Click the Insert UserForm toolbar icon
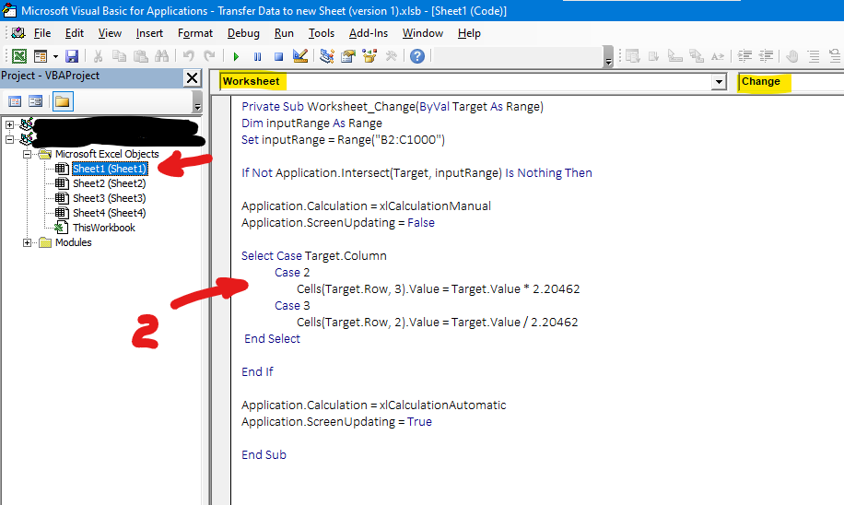Viewport: 844px width, 505px height. click(41, 56)
